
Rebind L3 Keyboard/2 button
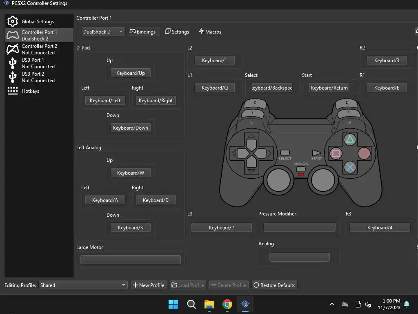coord(222,227)
